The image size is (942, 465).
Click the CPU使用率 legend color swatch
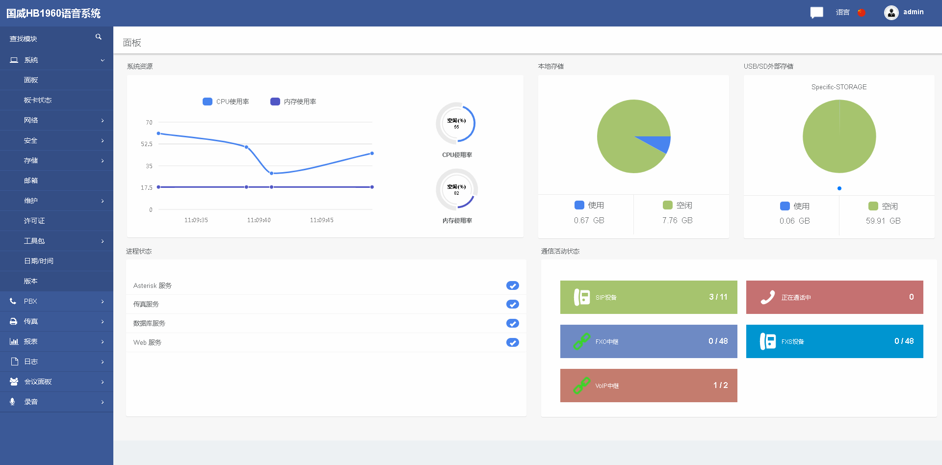(208, 102)
